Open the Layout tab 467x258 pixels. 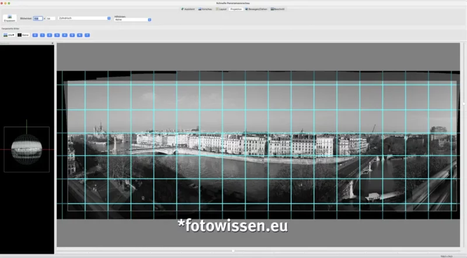pos(221,9)
